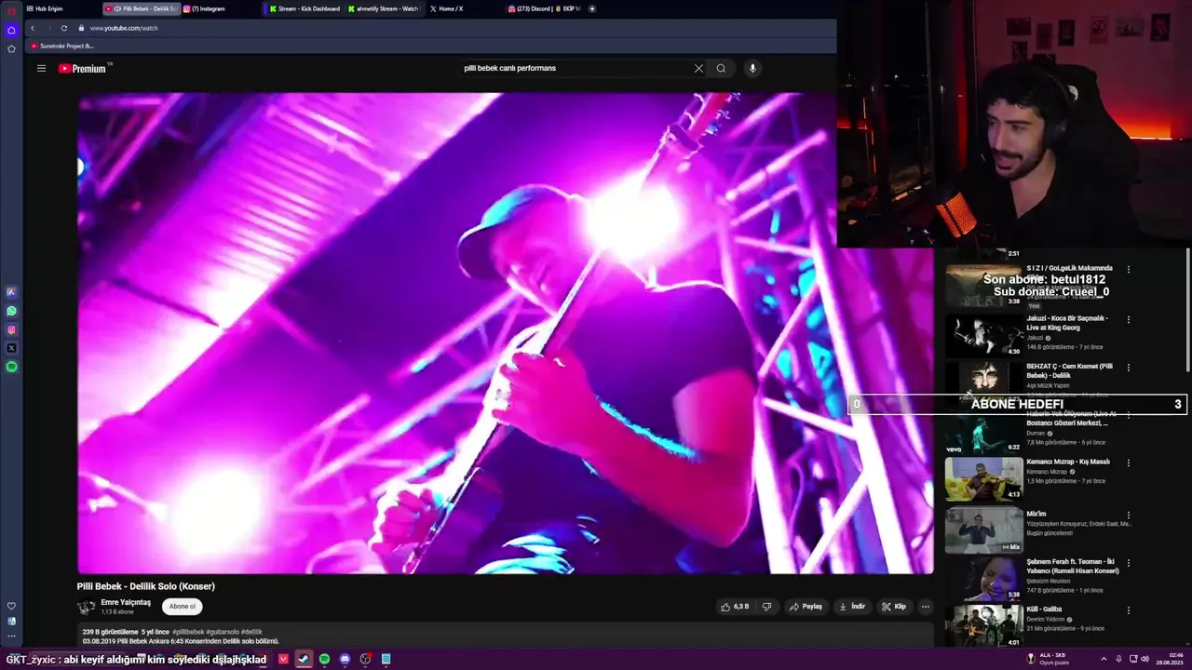The height and width of the screenshot is (670, 1192).
Task: Open Emre Yalçıntaş channel name link
Action: point(126,602)
